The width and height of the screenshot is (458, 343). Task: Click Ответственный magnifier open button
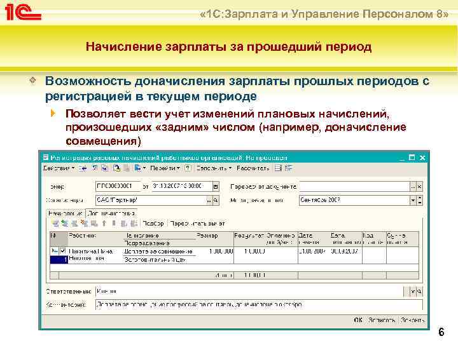click(x=419, y=292)
